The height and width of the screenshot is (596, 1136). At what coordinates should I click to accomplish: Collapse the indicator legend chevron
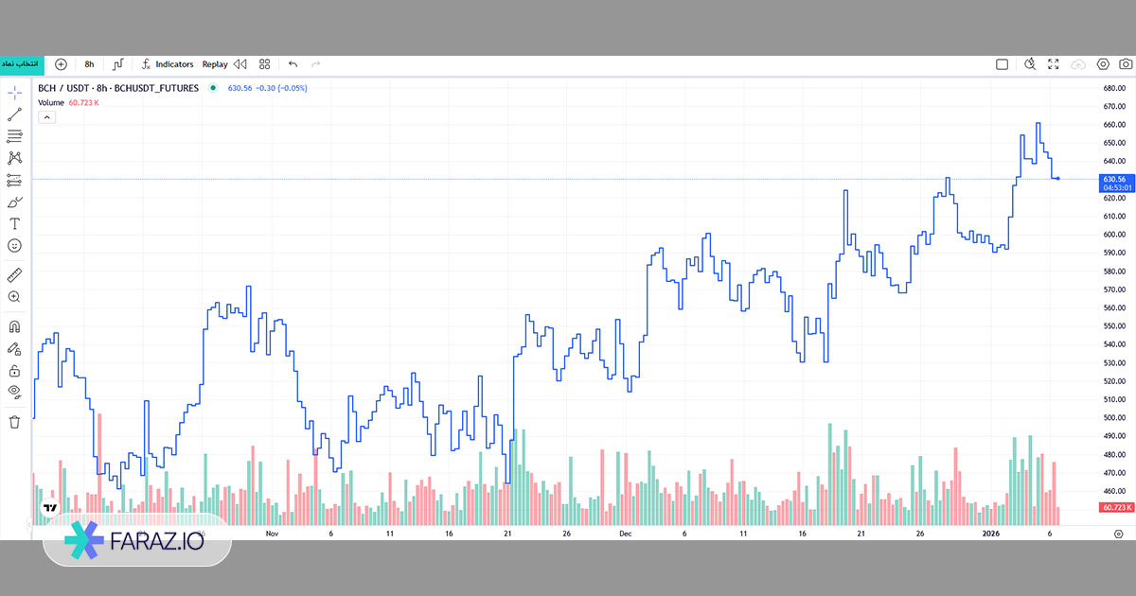(46, 117)
